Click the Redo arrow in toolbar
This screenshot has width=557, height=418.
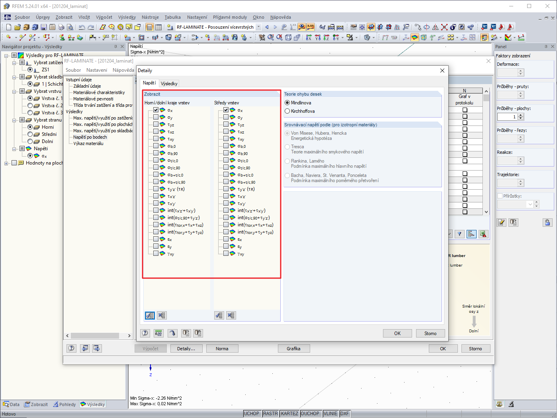point(91,27)
